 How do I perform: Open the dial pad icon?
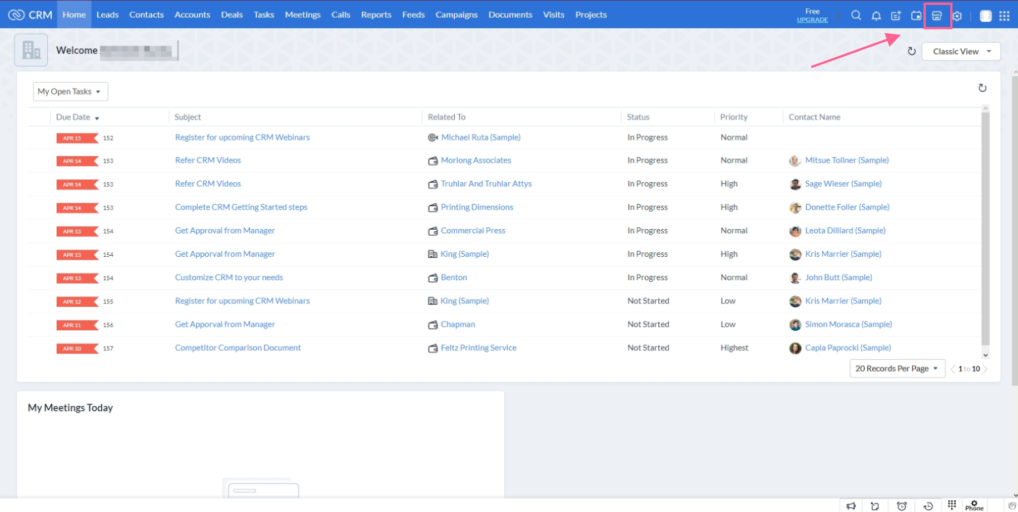tap(952, 504)
